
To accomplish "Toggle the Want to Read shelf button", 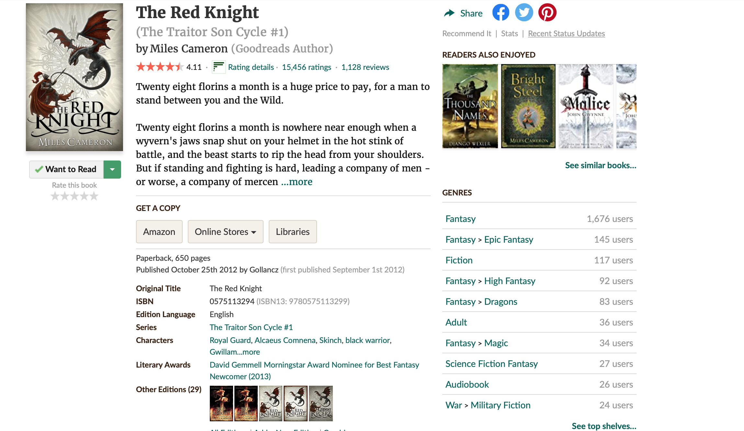I will click(66, 169).
